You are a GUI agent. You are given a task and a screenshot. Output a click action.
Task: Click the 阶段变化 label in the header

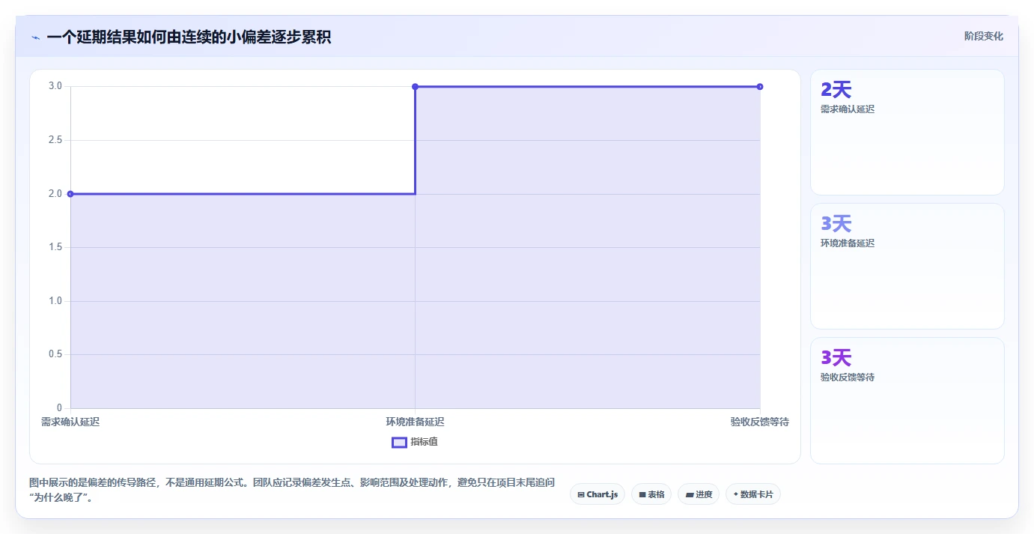tap(983, 36)
